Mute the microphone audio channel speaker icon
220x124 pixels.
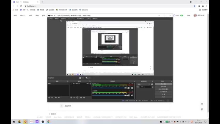(x=129, y=88)
